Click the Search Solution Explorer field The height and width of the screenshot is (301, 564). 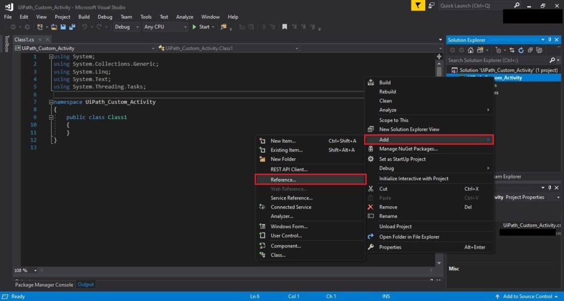[x=497, y=60]
